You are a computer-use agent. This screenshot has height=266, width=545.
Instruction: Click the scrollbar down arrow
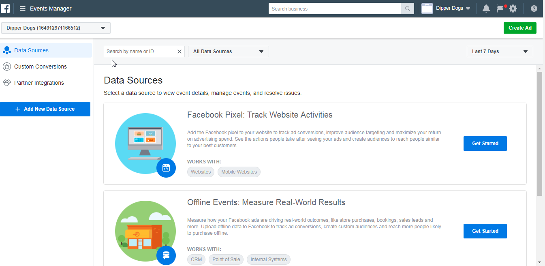[539, 262]
